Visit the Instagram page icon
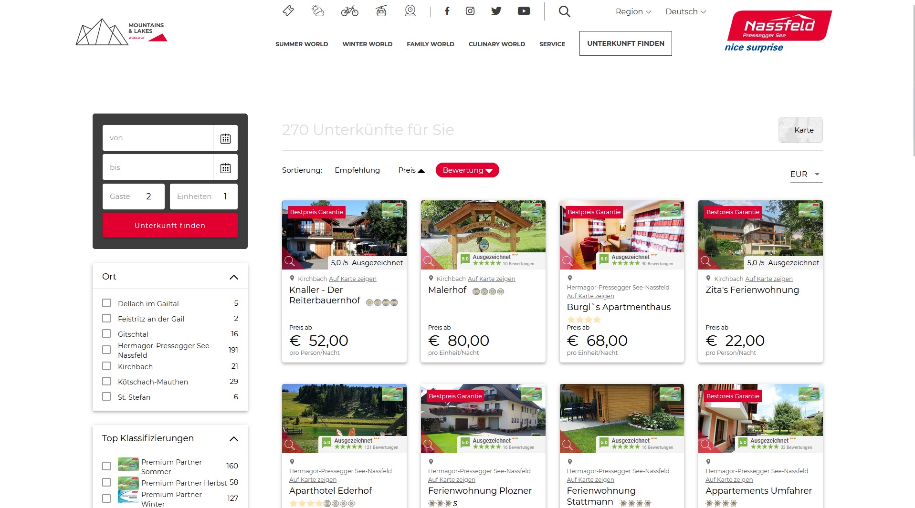This screenshot has height=508, width=915. [x=470, y=11]
